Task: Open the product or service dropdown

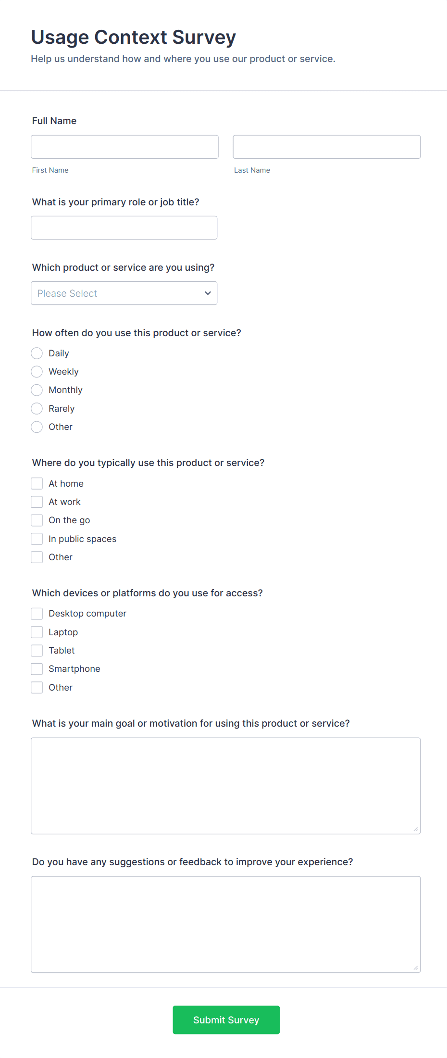Action: pyautogui.click(x=124, y=293)
